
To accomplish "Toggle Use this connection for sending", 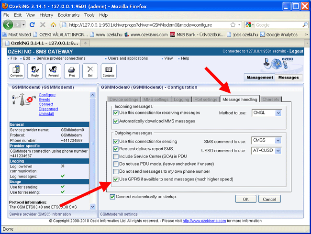I will pyautogui.click(x=116, y=141).
